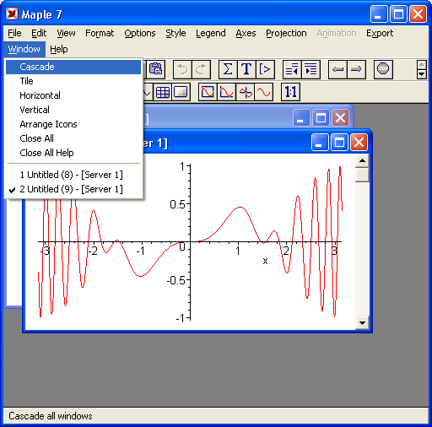Click the toolbar down-arrow stepper
The image size is (432, 427).
(421, 74)
